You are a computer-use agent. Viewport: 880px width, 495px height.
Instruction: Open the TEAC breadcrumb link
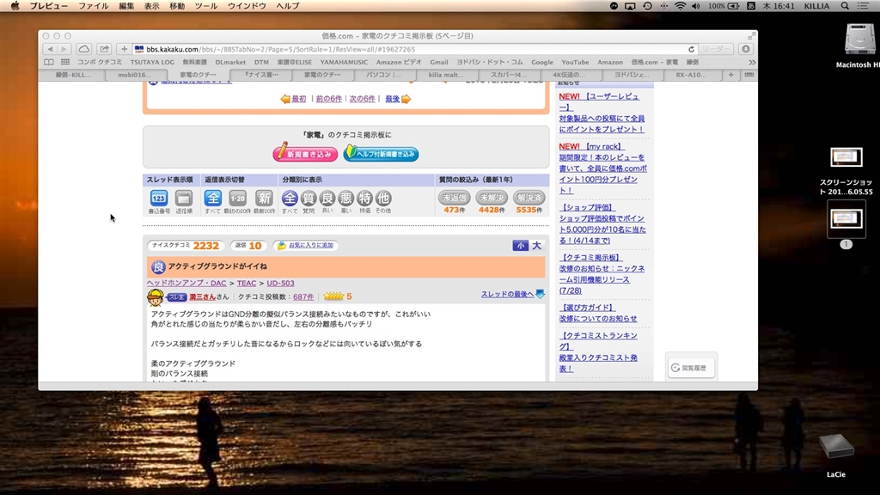click(247, 284)
